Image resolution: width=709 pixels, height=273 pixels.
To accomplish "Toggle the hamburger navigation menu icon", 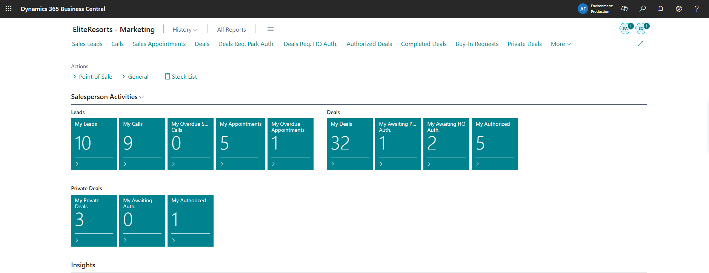I will tap(271, 29).
